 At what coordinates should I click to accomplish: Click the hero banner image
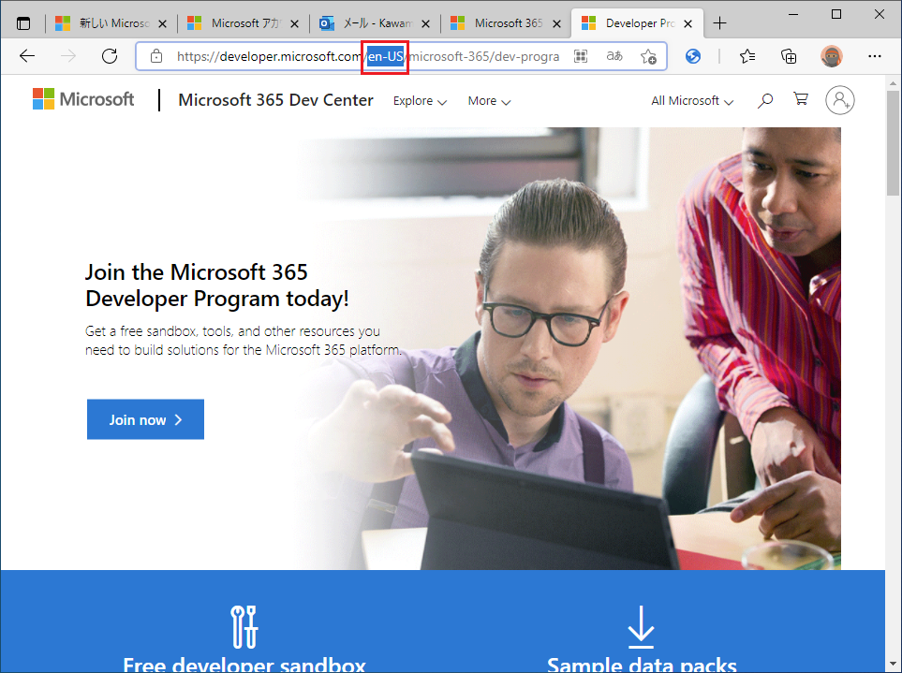[569, 348]
